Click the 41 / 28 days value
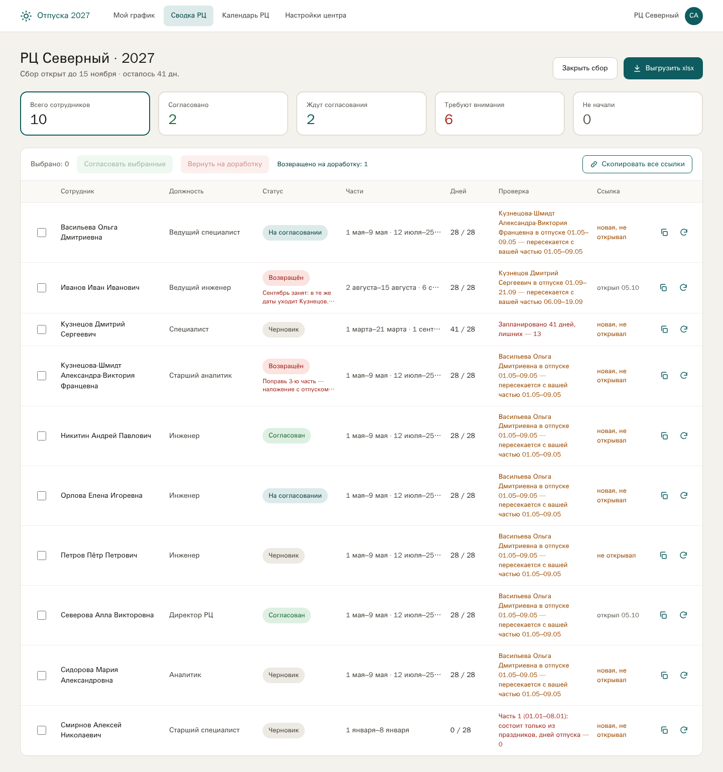This screenshot has height=772, width=723. coord(462,329)
